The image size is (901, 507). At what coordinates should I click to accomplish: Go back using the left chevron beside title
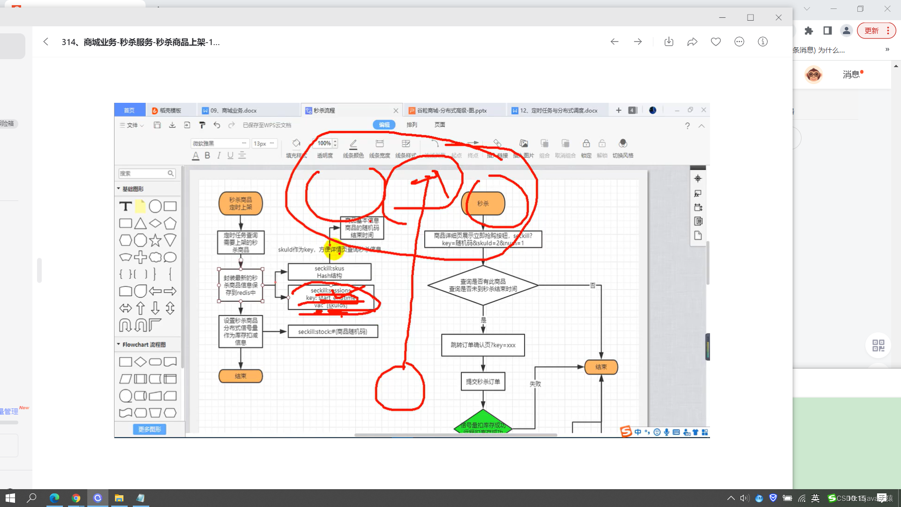pyautogui.click(x=46, y=42)
